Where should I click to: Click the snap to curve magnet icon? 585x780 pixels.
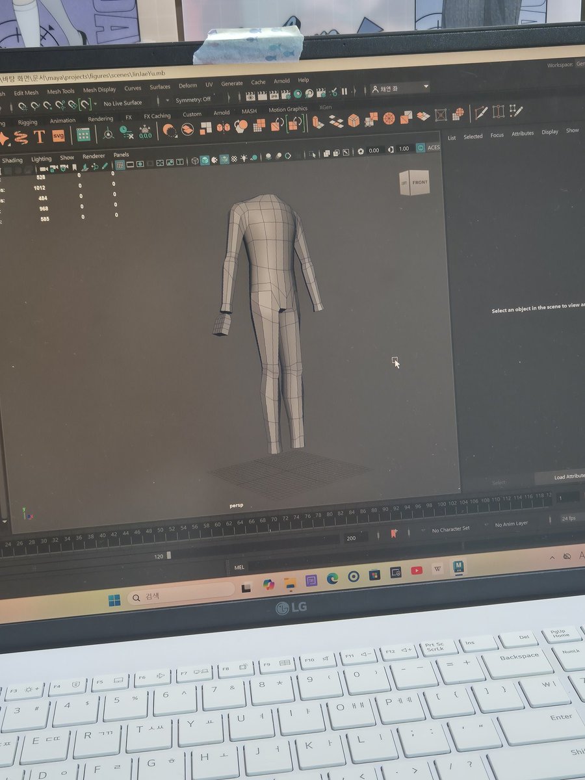pos(34,106)
